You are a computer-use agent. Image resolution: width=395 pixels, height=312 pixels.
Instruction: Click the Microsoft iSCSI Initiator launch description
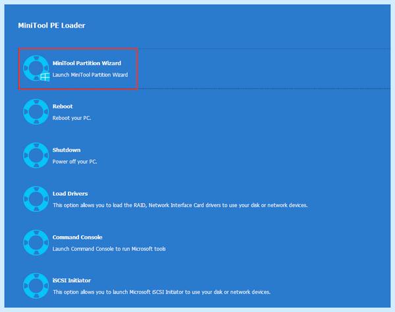[161, 292]
